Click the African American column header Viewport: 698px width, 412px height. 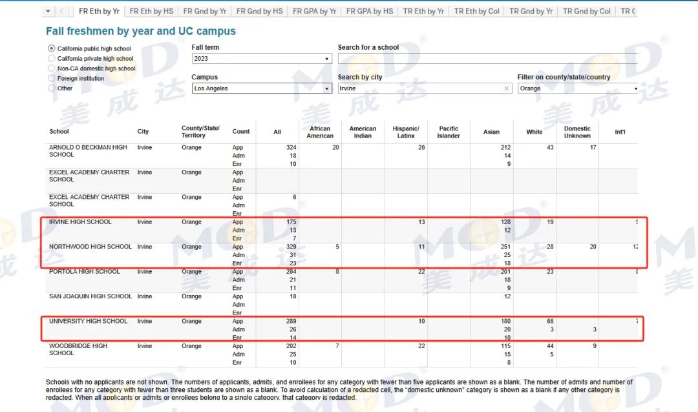(320, 132)
